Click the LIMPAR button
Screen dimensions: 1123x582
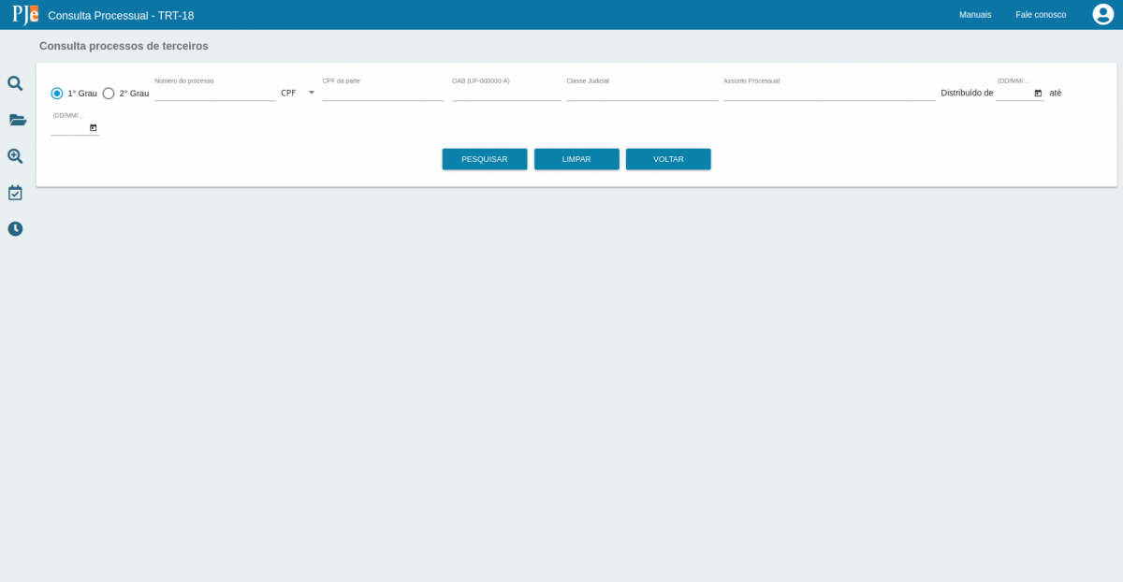pos(576,159)
